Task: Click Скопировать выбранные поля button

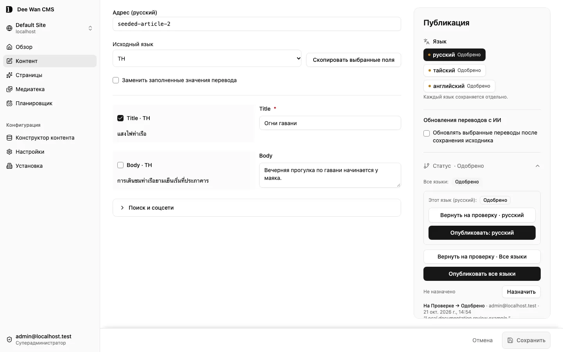Action: click(353, 60)
